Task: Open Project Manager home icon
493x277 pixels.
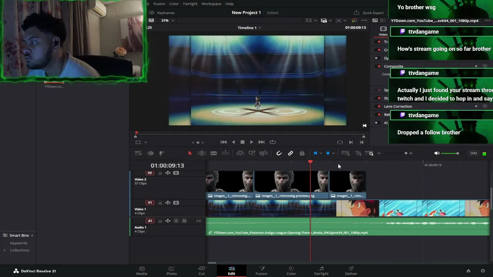Action: 468,271
